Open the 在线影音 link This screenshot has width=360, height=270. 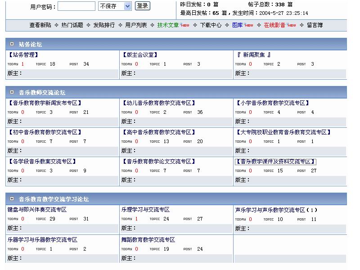[274, 25]
